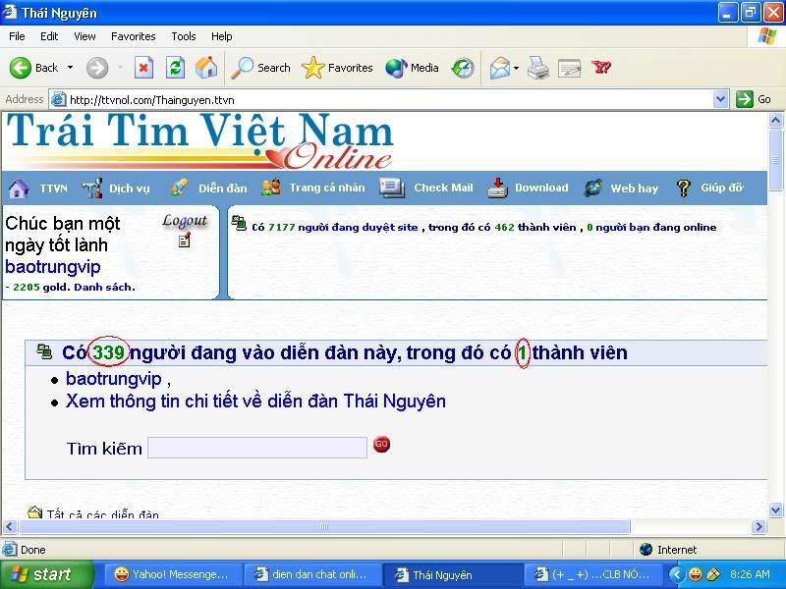
Task: Click the Logout link
Action: pyautogui.click(x=185, y=221)
